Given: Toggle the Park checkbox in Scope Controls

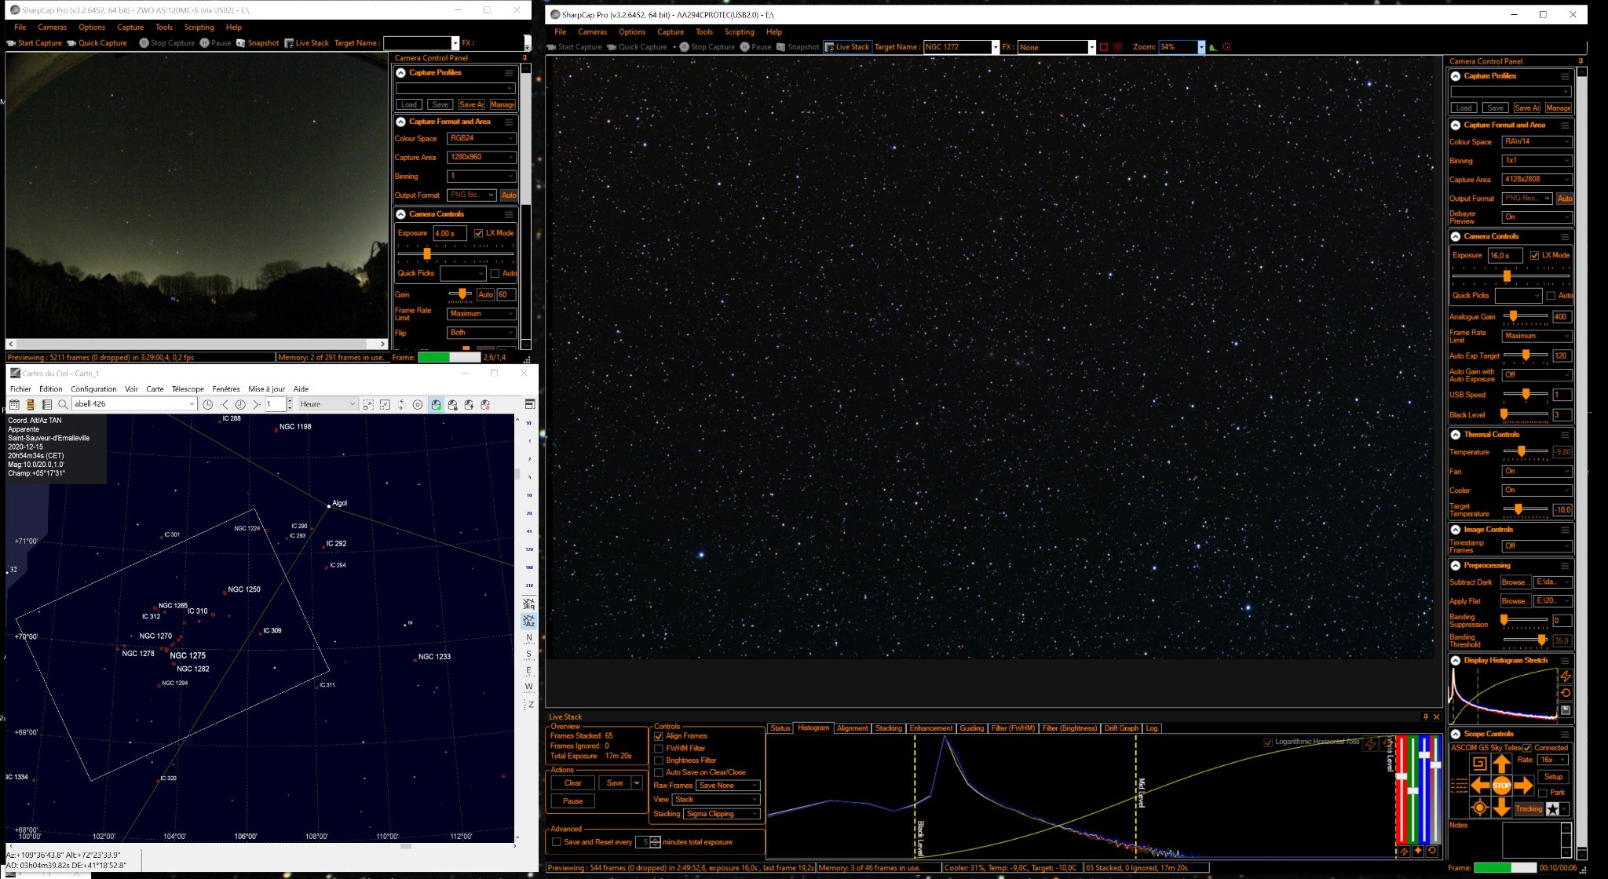Looking at the screenshot, I should (1543, 793).
